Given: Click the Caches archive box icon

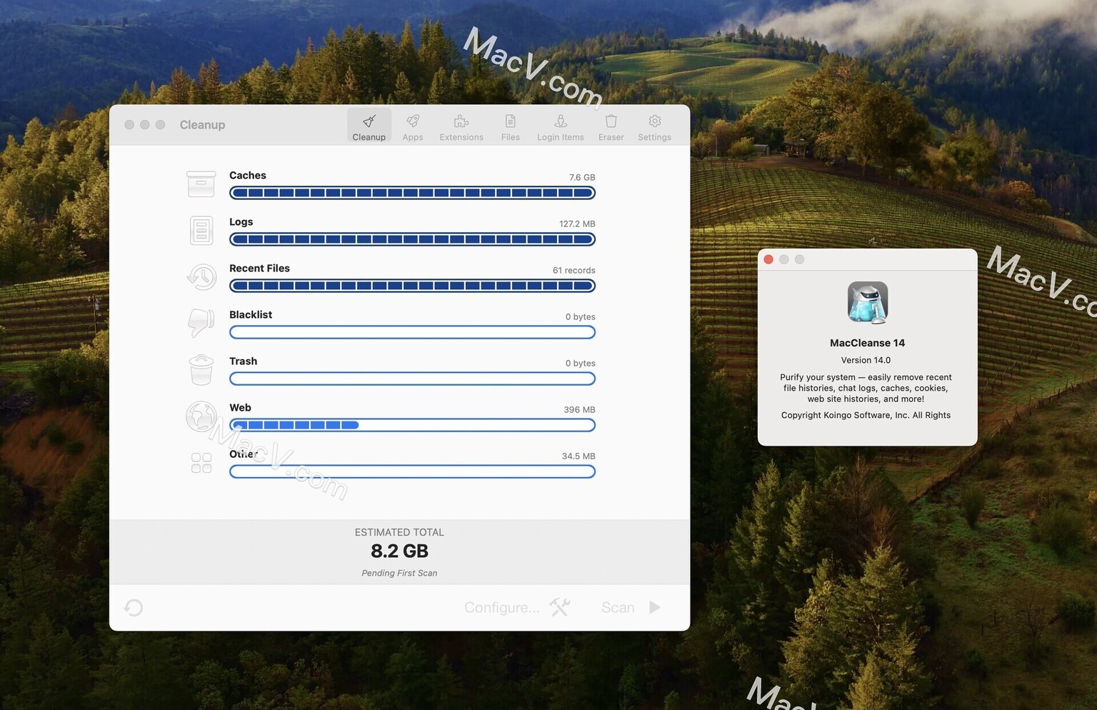Looking at the screenshot, I should [x=201, y=184].
